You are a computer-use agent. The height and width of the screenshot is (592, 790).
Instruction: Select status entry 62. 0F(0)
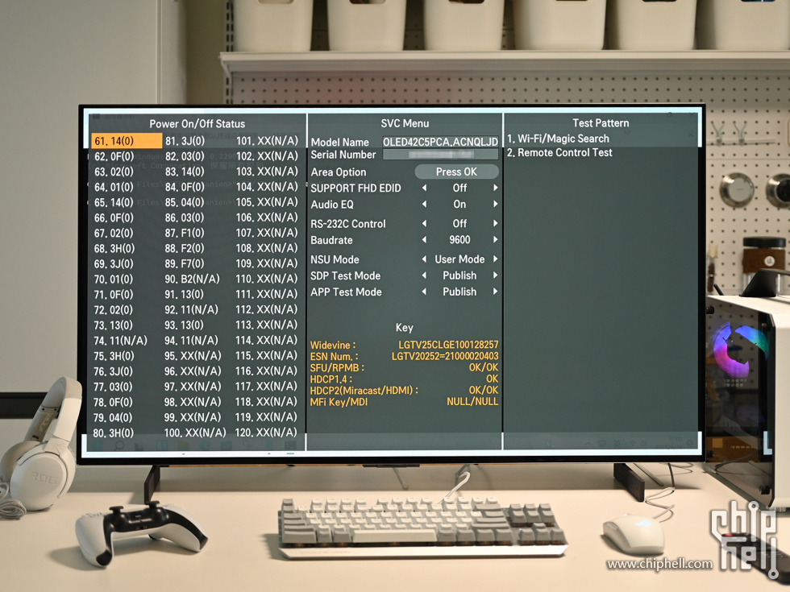click(114, 156)
